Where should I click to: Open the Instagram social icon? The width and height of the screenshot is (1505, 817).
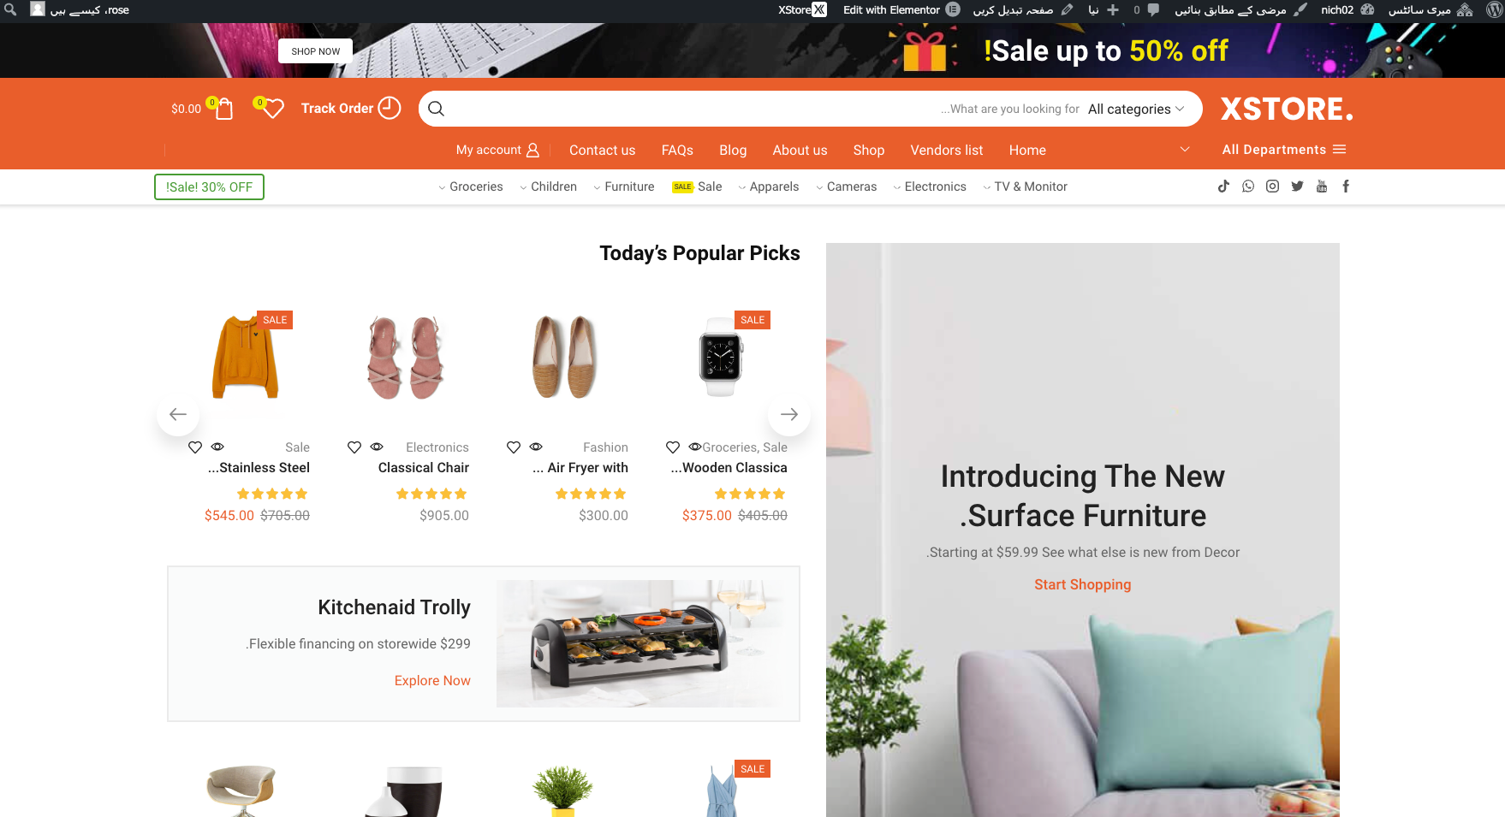tap(1273, 186)
